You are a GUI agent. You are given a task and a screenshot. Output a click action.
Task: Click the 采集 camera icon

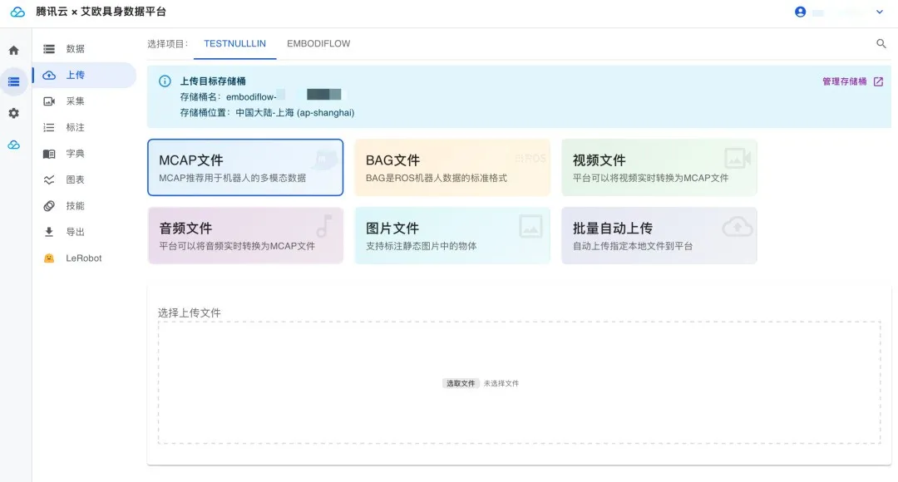coord(49,101)
